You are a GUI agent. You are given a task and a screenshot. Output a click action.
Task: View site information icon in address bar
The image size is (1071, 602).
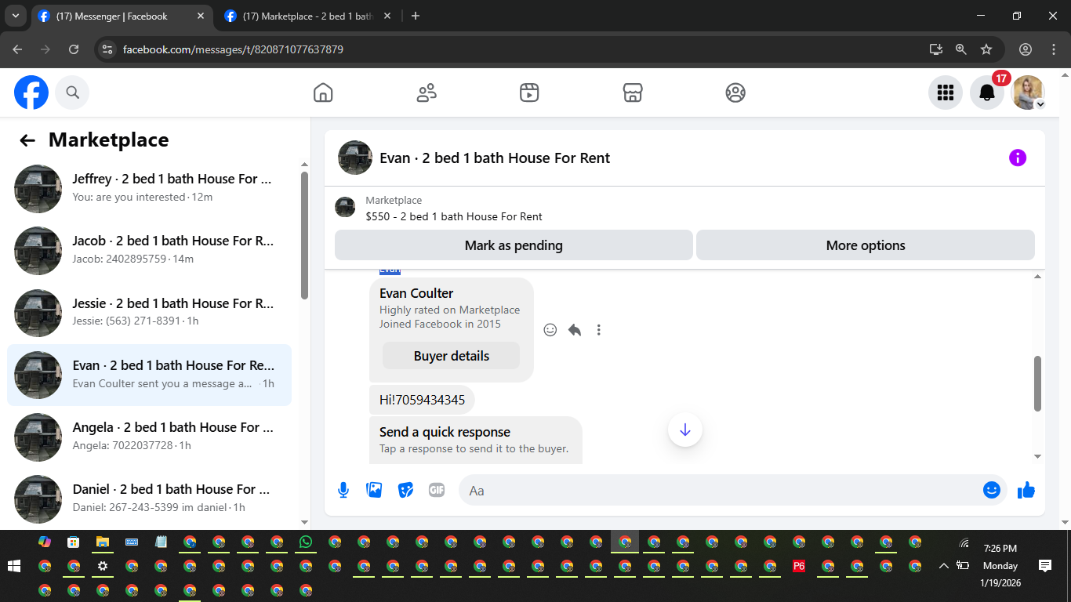click(107, 49)
